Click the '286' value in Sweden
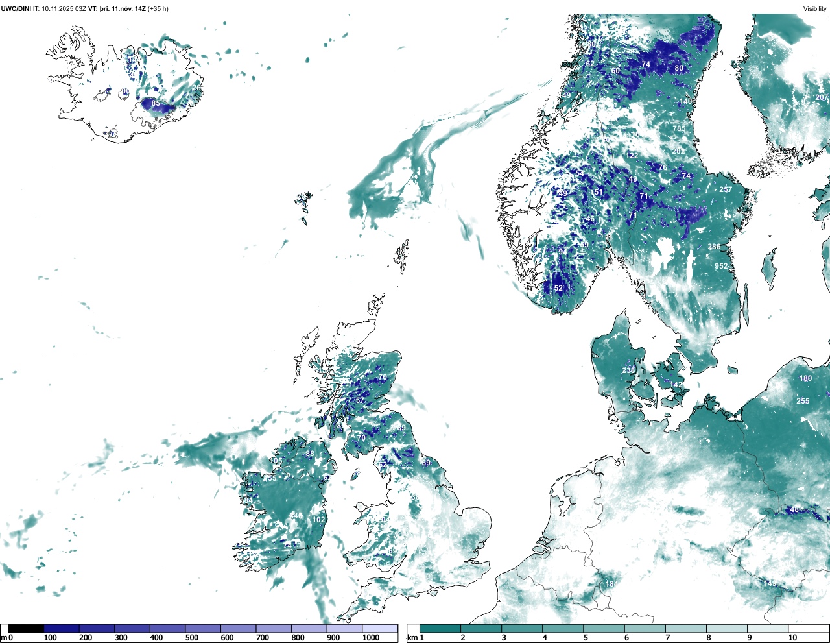 (714, 247)
